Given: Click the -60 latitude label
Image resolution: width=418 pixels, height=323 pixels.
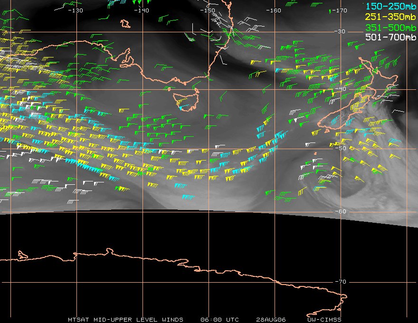Looking at the screenshot, I should [x=341, y=211].
